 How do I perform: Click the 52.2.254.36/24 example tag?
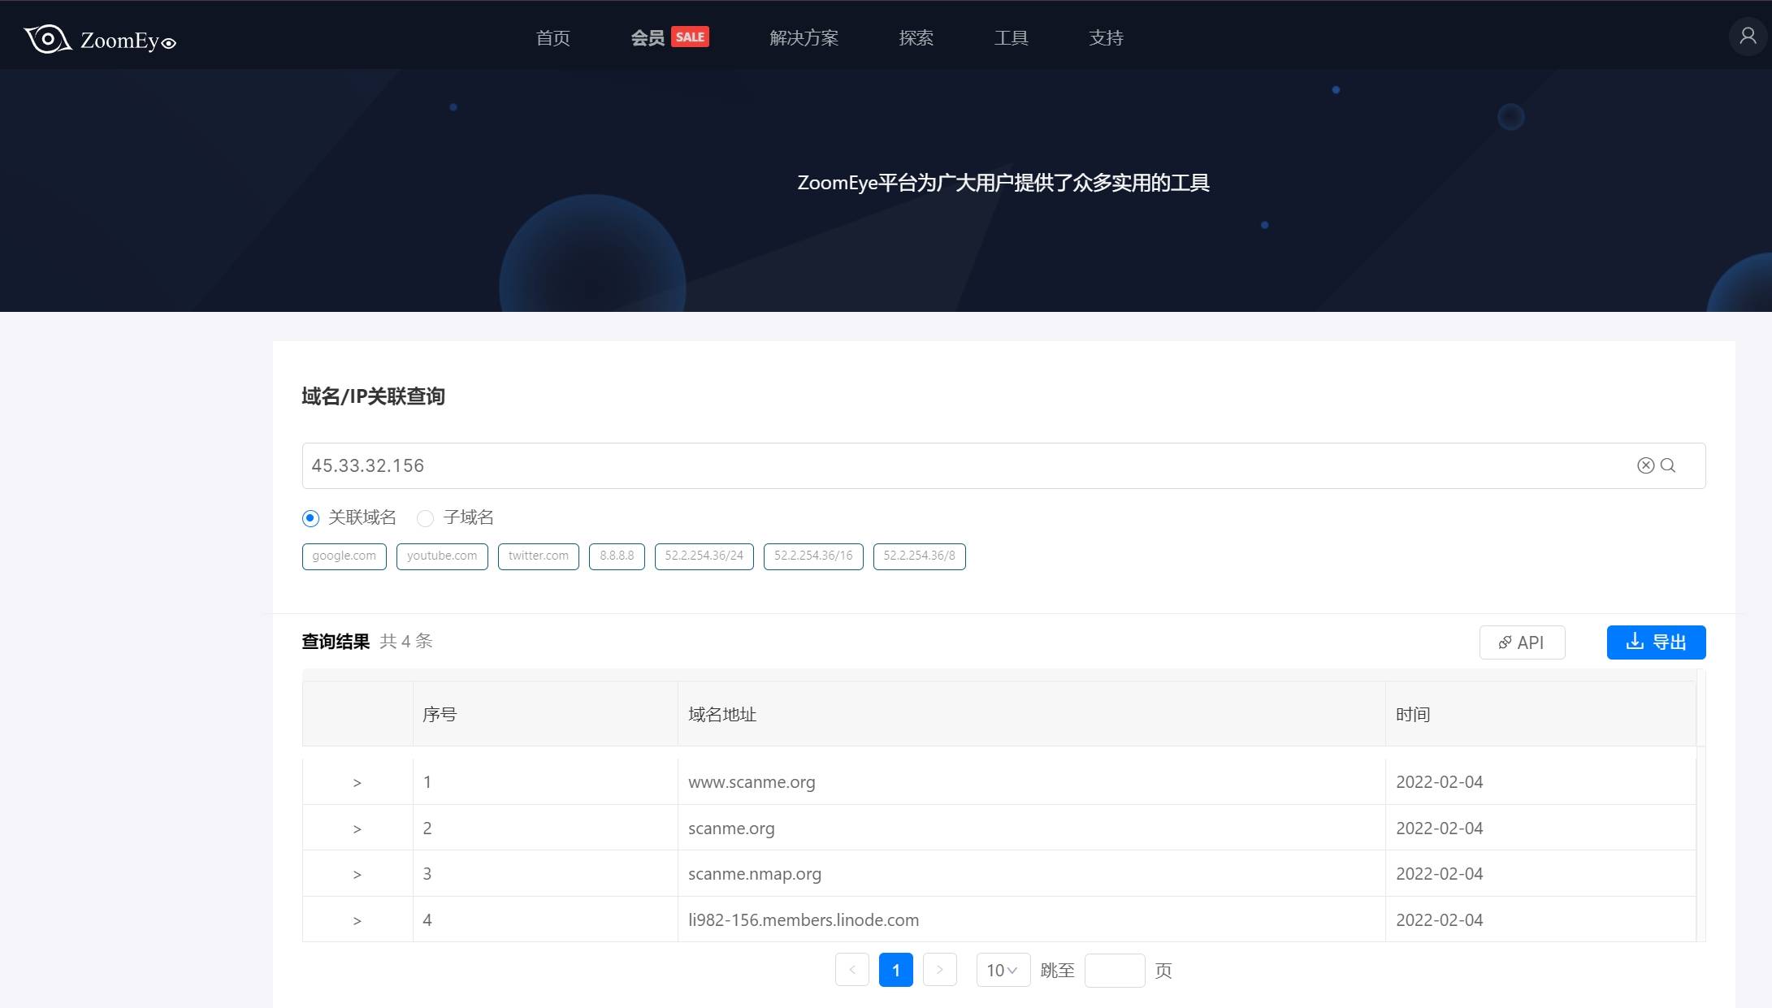(x=704, y=556)
